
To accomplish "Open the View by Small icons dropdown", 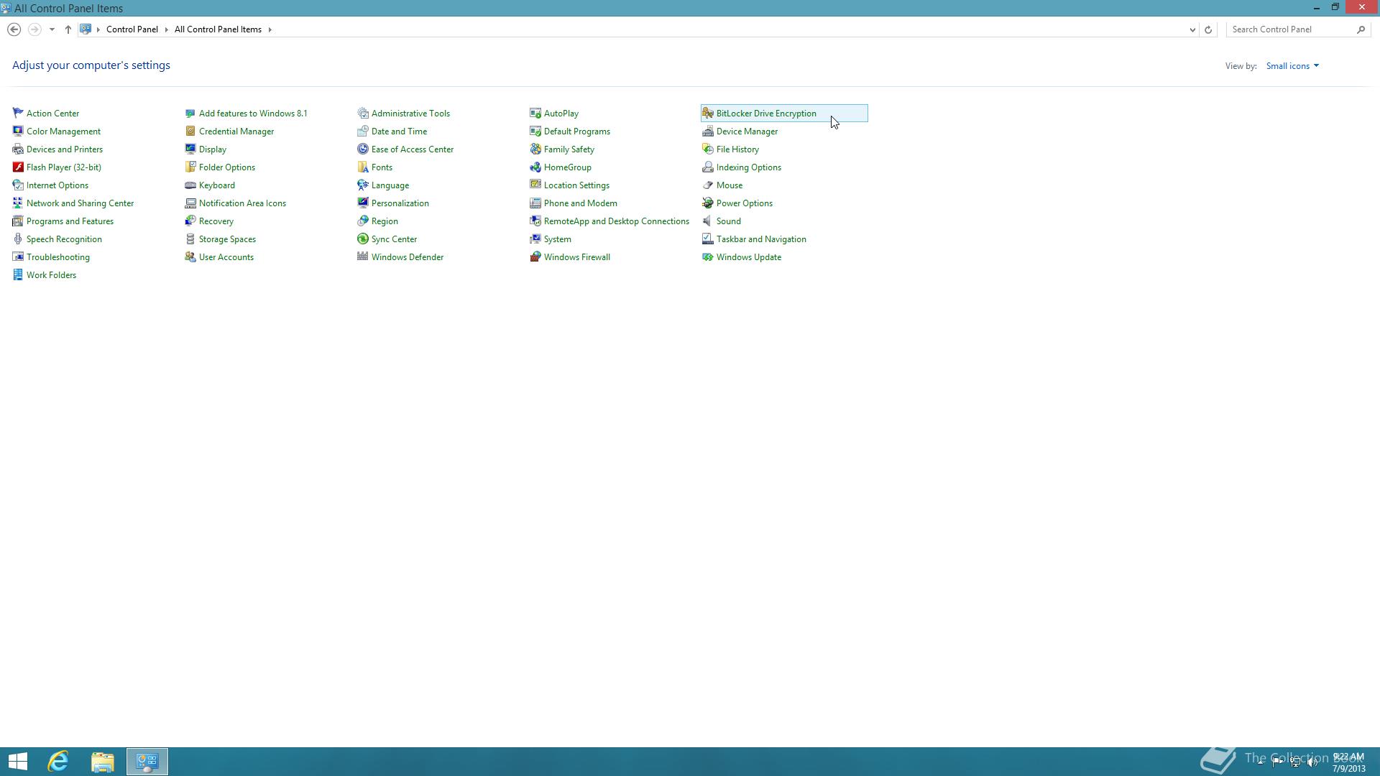I will [x=1292, y=65].
